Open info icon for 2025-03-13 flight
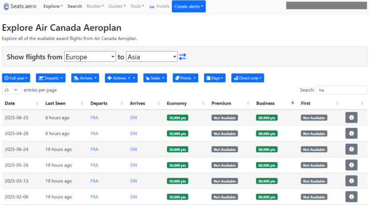The width and height of the screenshot is (369, 205). 351,181
